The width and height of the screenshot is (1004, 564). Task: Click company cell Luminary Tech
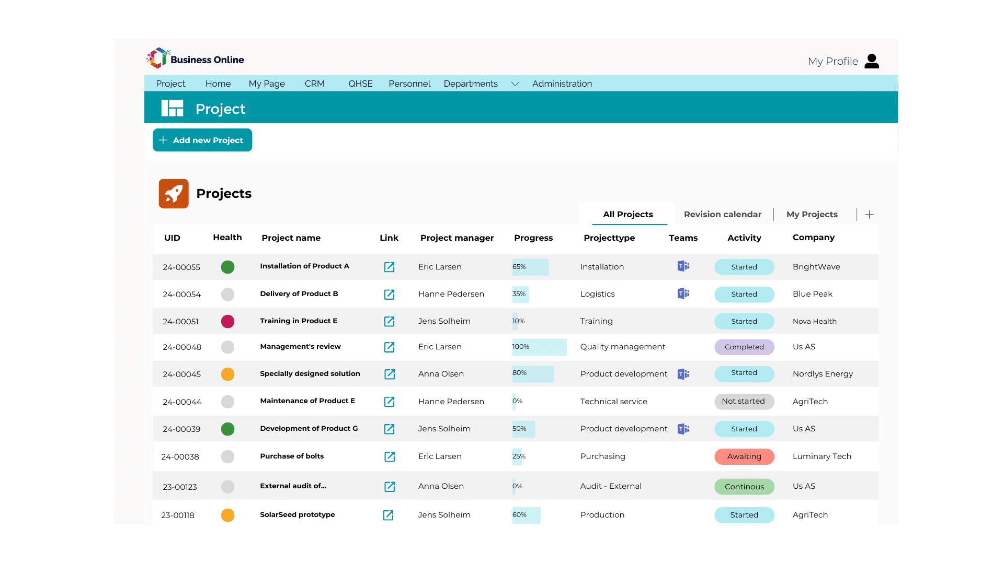point(822,456)
